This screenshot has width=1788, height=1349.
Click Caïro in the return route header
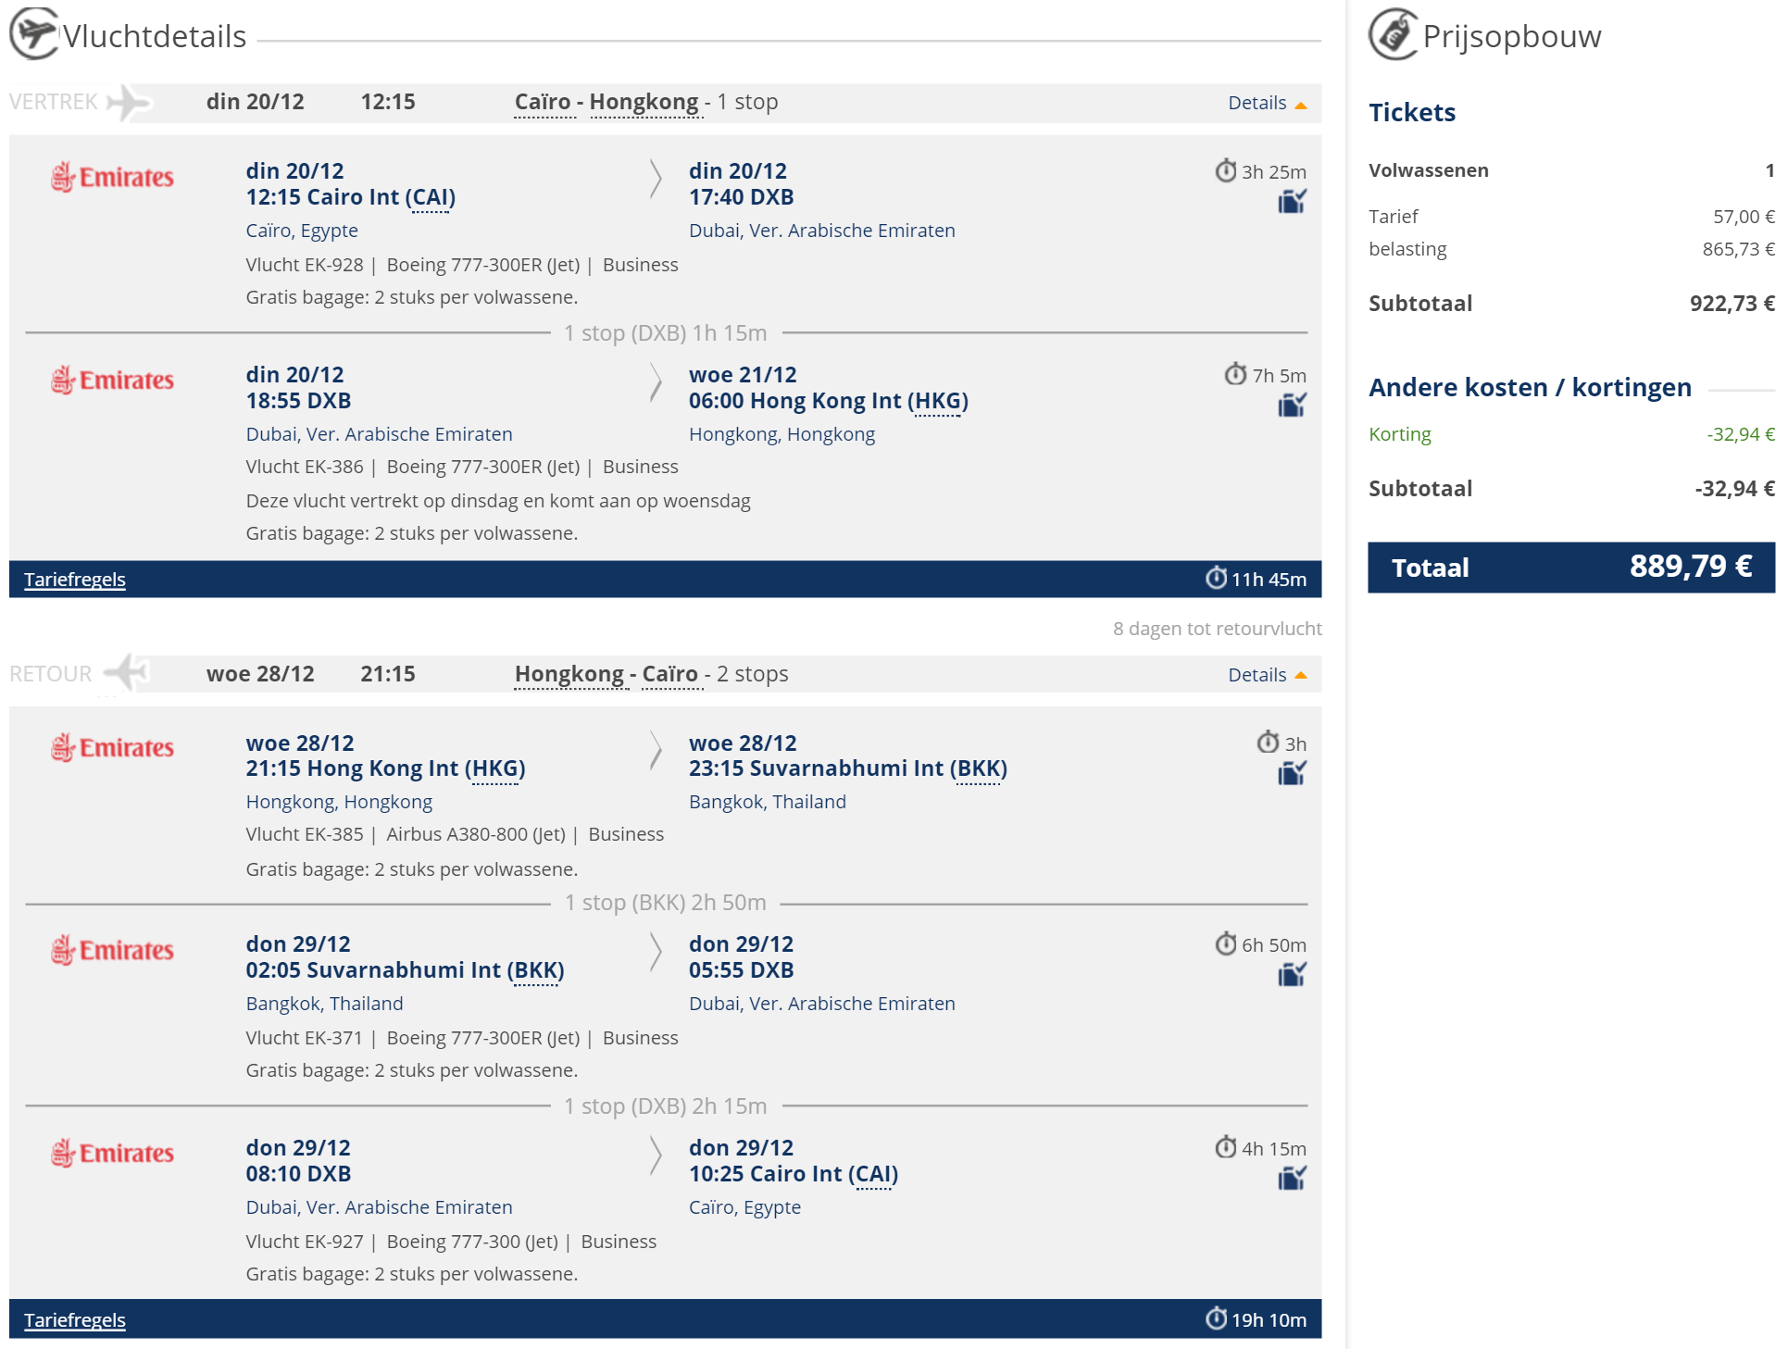[670, 674]
